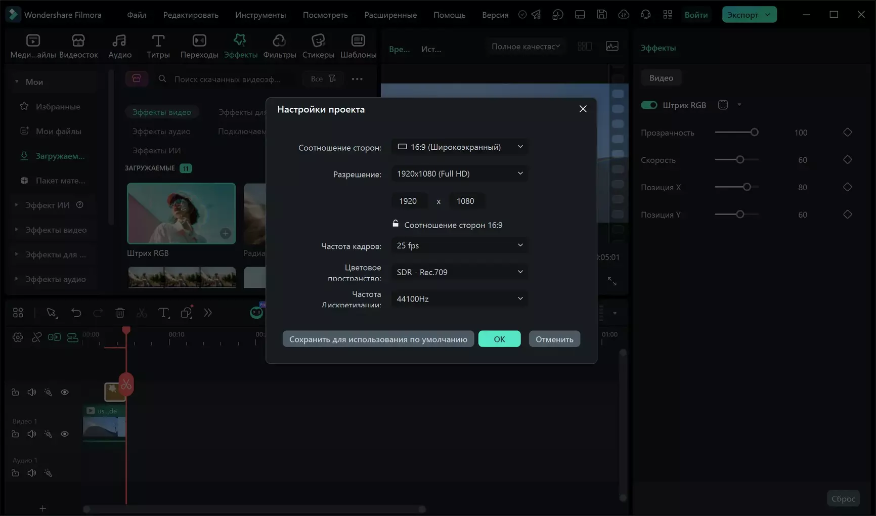Open the Файл menu
Screen dimensions: 876x516
[x=137, y=15]
